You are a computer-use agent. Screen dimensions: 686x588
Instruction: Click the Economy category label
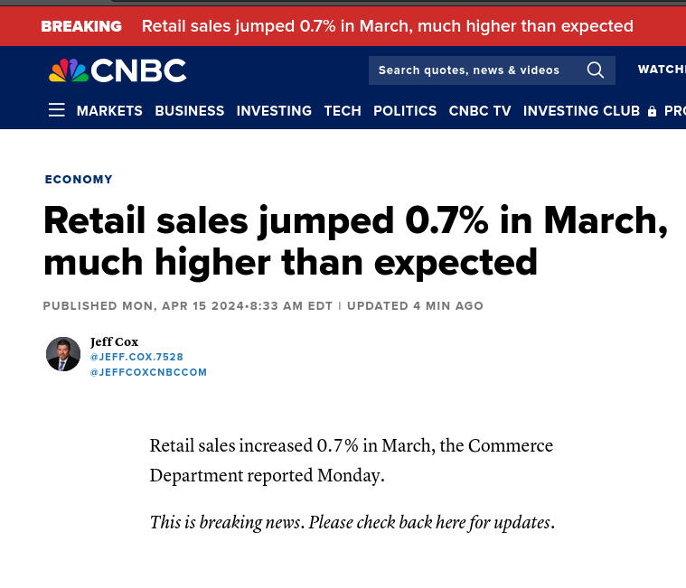point(79,179)
